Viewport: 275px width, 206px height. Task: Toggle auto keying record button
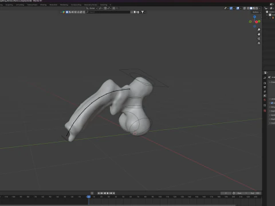click(x=92, y=193)
